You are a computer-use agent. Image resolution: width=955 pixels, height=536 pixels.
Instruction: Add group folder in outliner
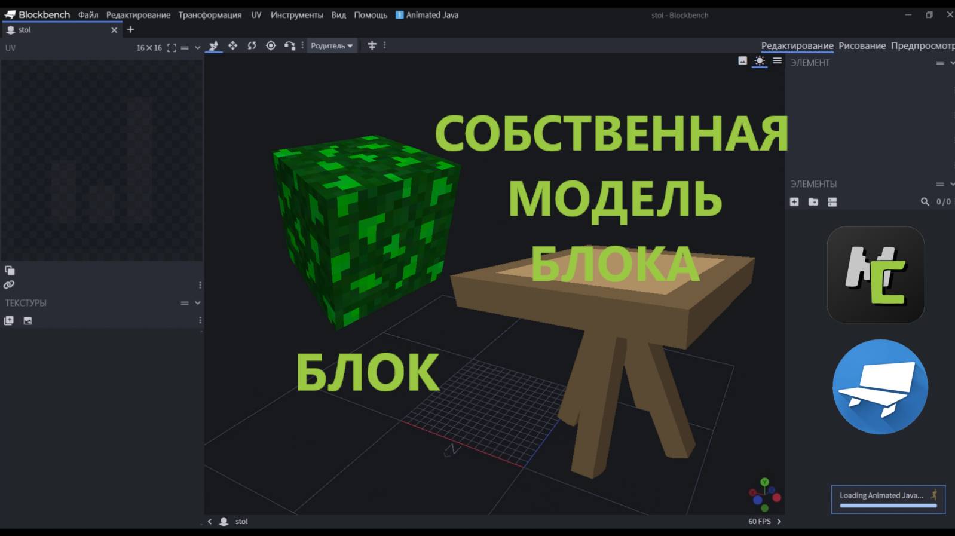click(x=813, y=202)
